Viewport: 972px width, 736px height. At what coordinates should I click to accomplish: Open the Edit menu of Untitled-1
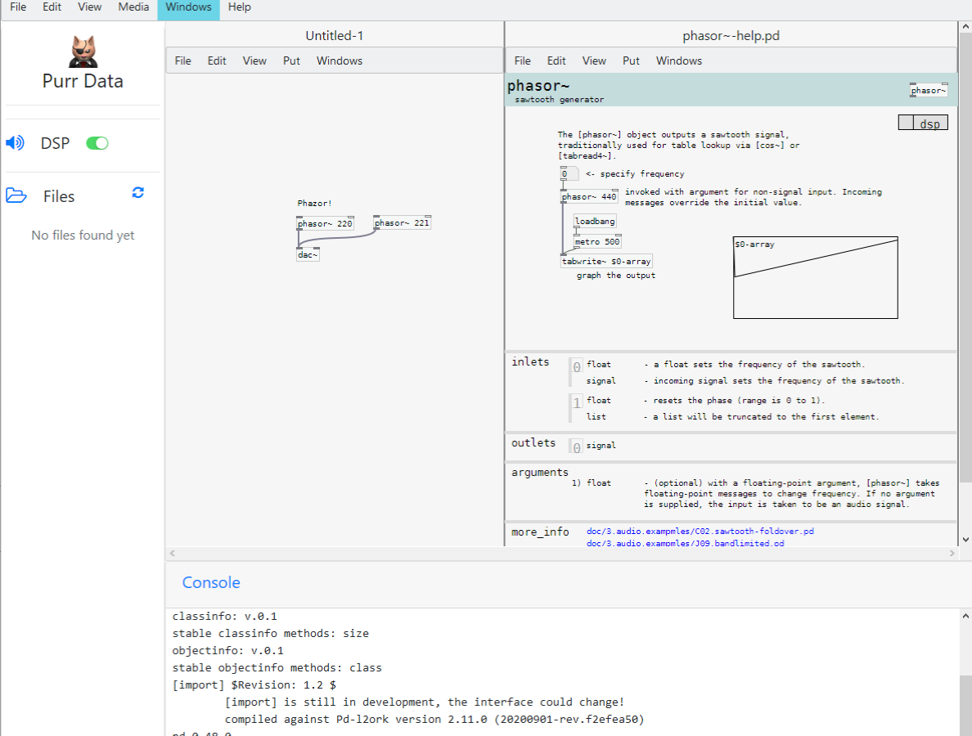[x=217, y=60]
